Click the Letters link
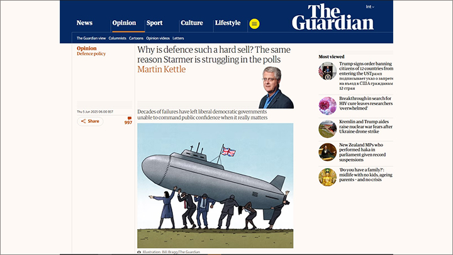The width and height of the screenshot is (453, 255). click(x=178, y=38)
